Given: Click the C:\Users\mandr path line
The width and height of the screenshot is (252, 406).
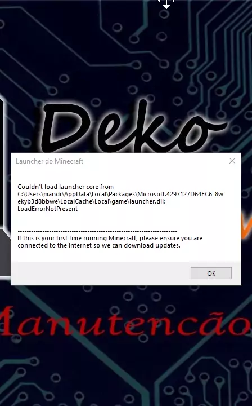Looking at the screenshot, I should tap(120, 194).
